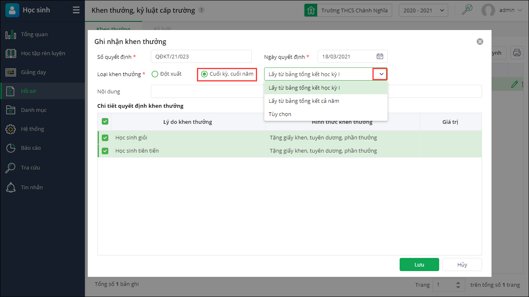The image size is (529, 297).
Task: Click the pencil edit icon in table row
Action: coord(514,84)
